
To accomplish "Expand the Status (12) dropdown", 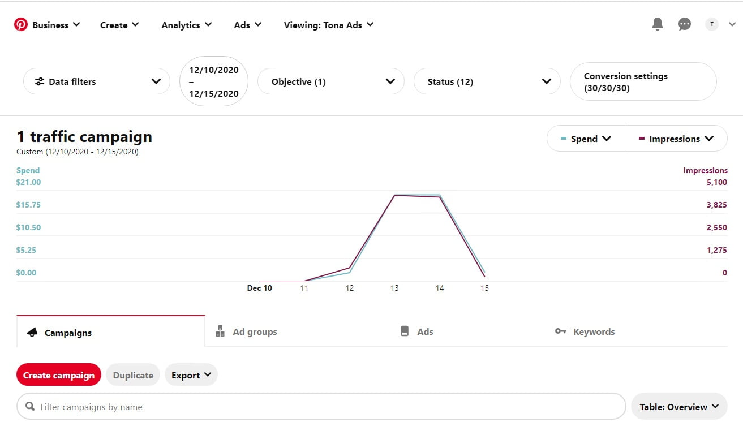I will point(487,81).
